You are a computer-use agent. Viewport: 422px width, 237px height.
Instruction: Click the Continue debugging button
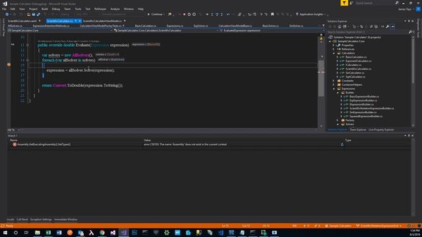pyautogui.click(x=155, y=14)
